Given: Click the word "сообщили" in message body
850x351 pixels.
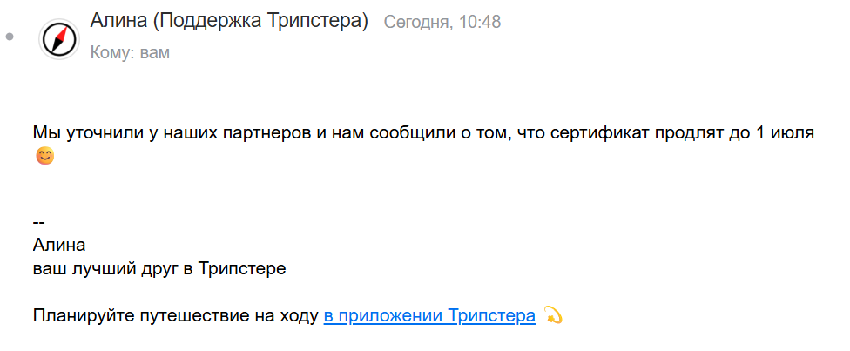Looking at the screenshot, I should 404,133.
